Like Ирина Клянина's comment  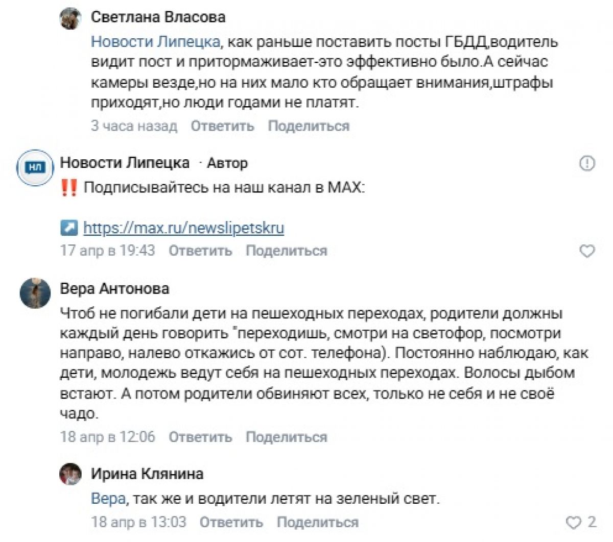pyautogui.click(x=574, y=522)
